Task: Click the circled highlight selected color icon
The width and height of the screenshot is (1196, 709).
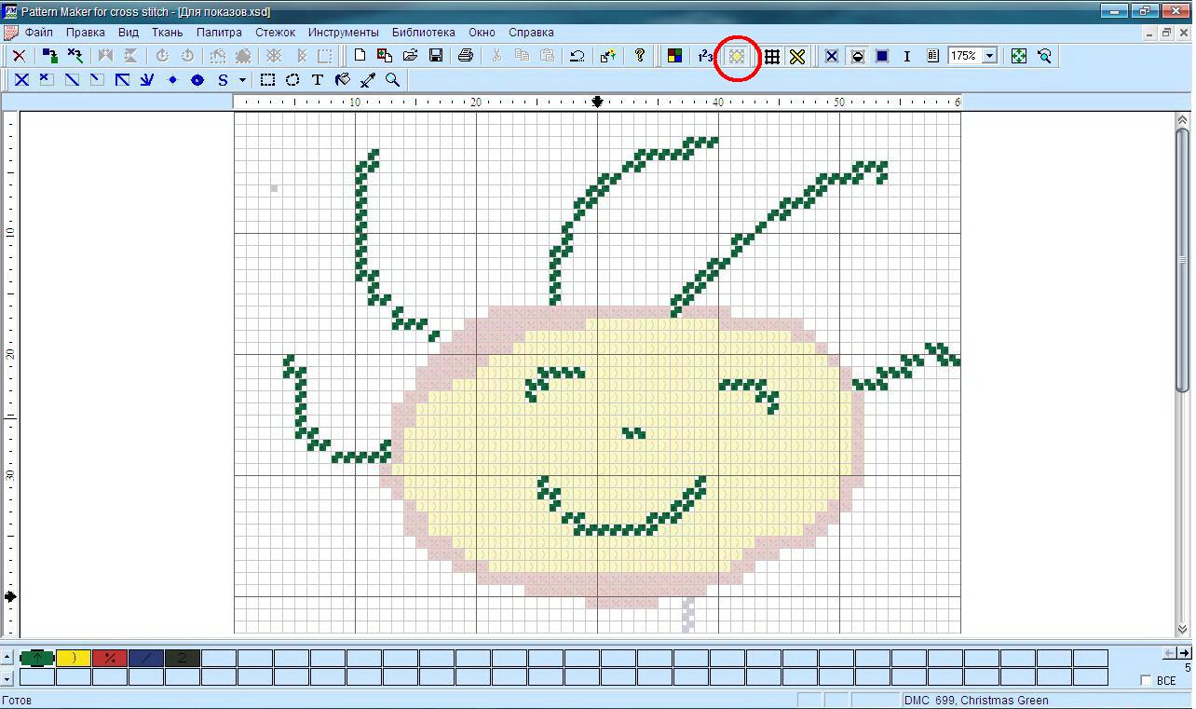Action: click(737, 56)
